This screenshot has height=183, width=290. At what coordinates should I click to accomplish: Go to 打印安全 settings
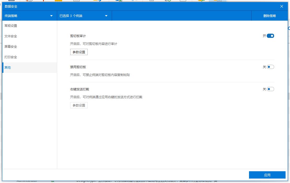pyautogui.click(x=29, y=57)
